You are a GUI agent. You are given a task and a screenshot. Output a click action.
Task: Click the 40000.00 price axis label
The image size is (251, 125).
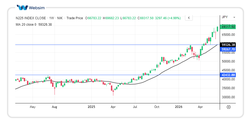click(x=228, y=79)
